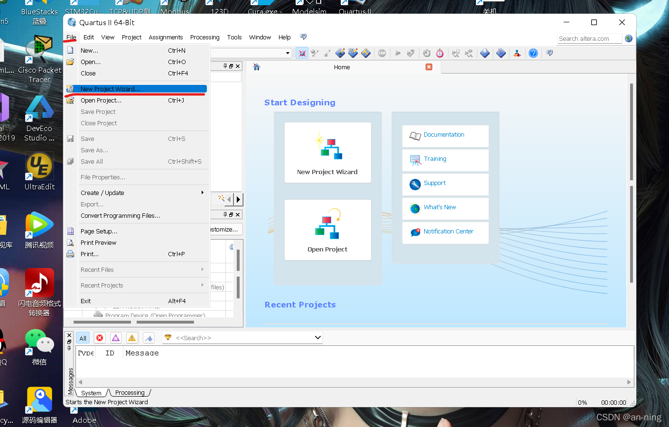This screenshot has width=669, height=427.
Task: Click the feedback bubble icon beside Help menu
Action: tap(303, 37)
